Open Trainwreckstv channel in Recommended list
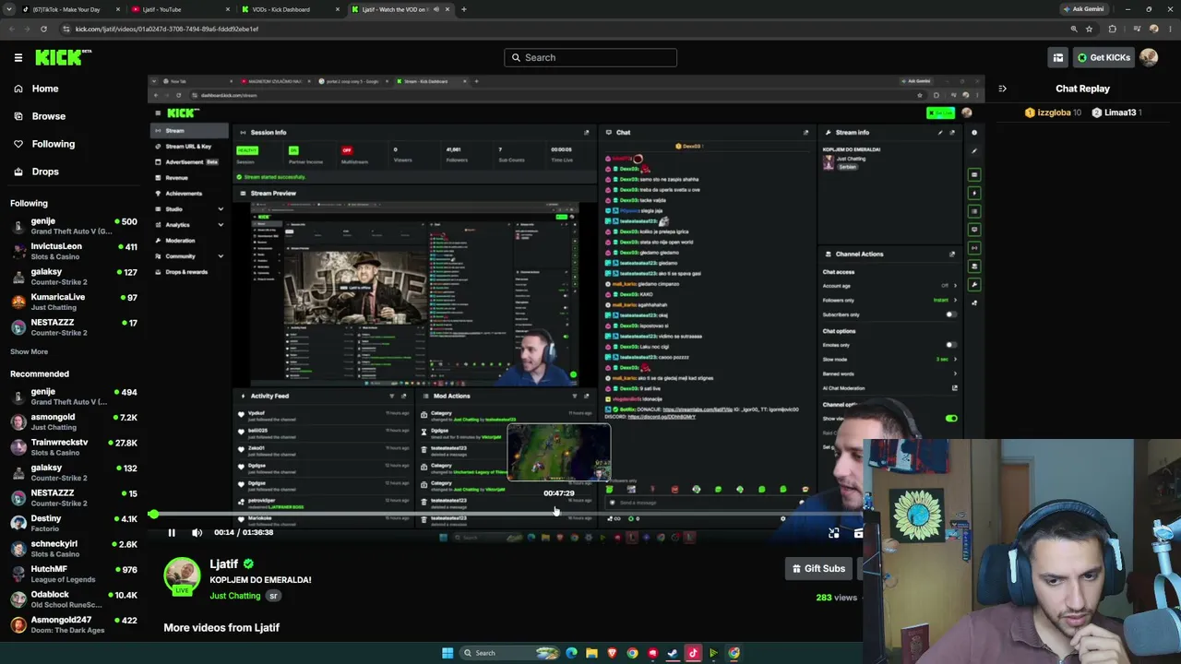 (74, 446)
